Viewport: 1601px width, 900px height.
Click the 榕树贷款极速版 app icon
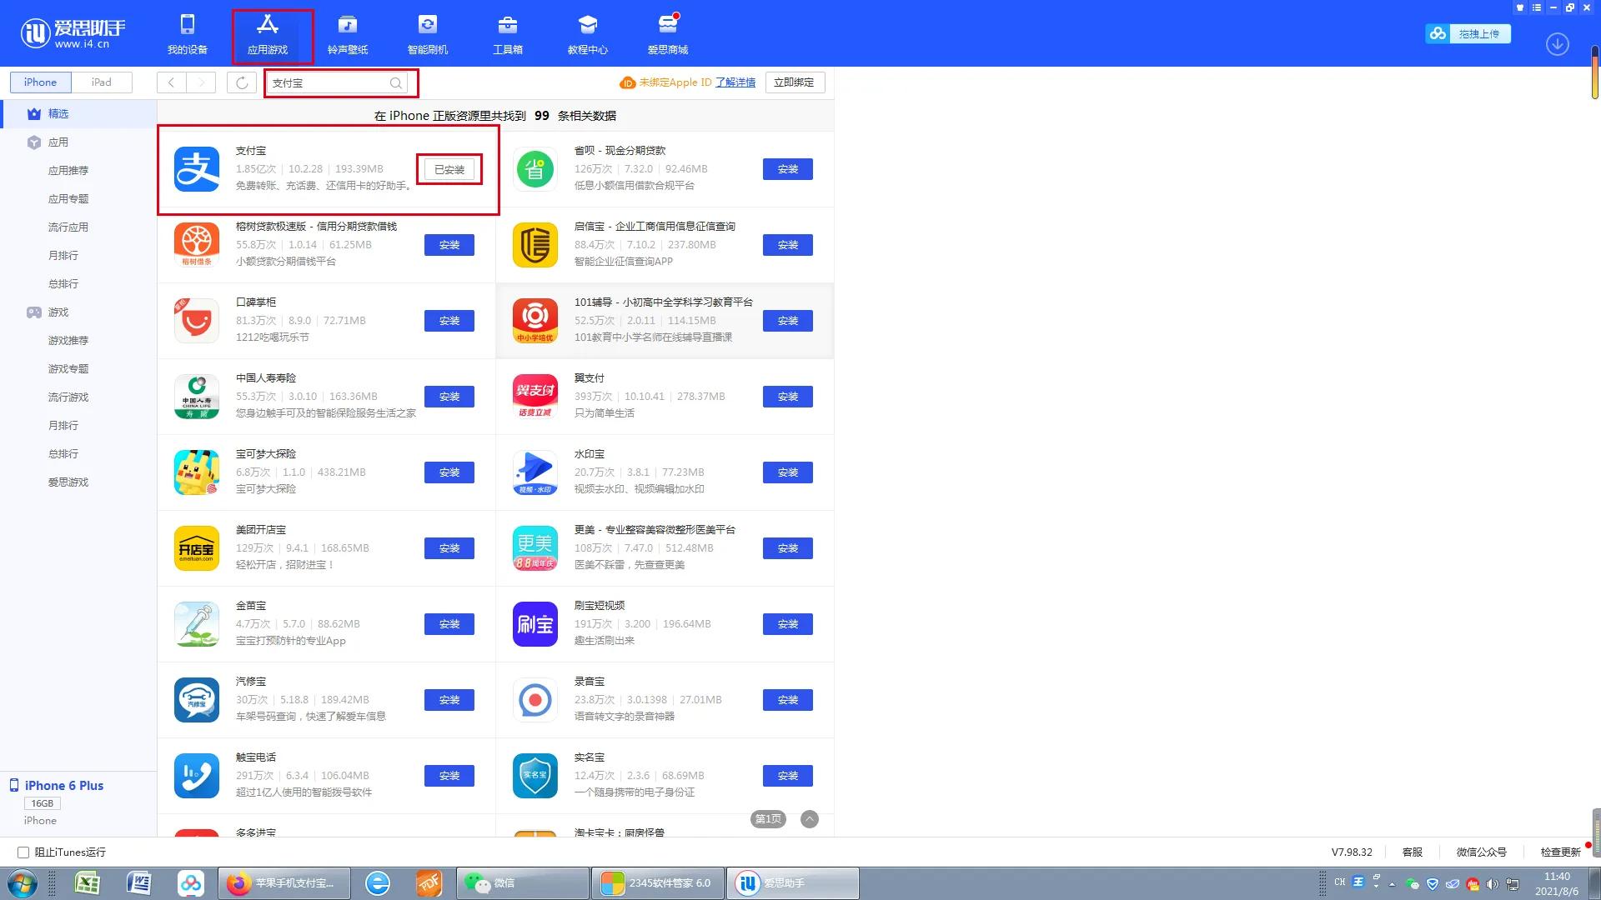[197, 245]
